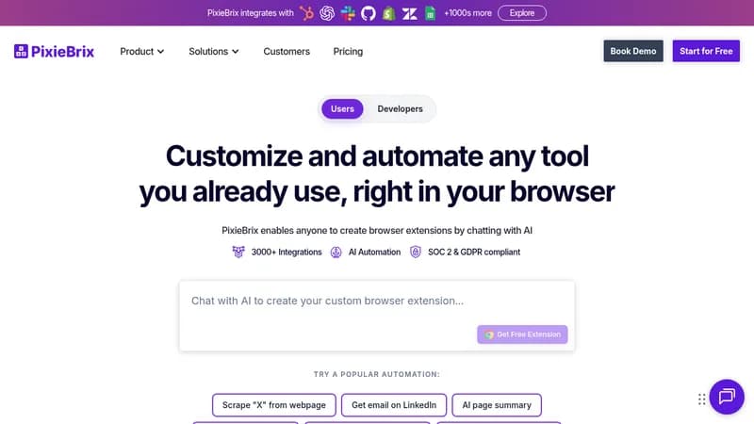Click the drag-handle dots beside chat bubble
This screenshot has height=424, width=754.
click(x=701, y=399)
